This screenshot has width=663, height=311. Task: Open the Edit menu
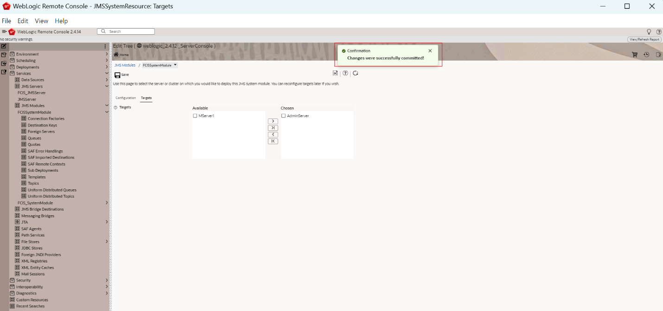tap(23, 21)
